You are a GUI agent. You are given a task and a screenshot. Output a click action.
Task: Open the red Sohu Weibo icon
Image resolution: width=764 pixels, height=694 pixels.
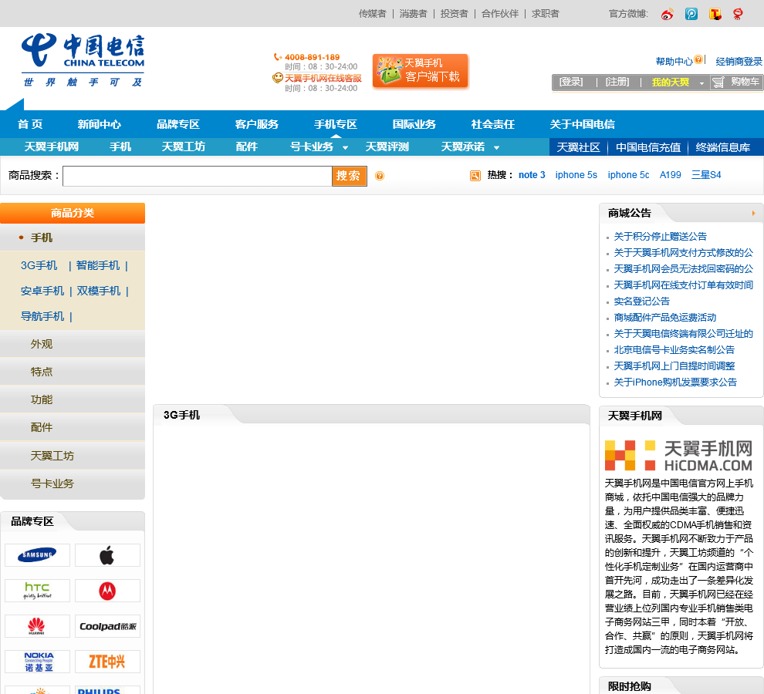tap(739, 14)
